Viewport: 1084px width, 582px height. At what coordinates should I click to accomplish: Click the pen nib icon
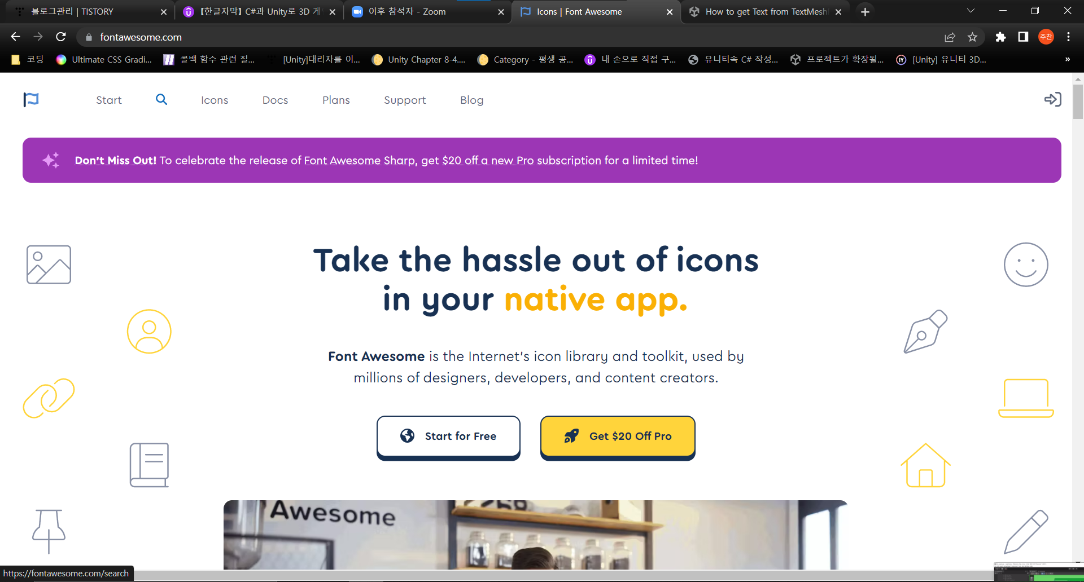coord(925,332)
